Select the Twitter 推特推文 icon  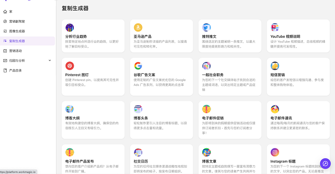[206, 28]
